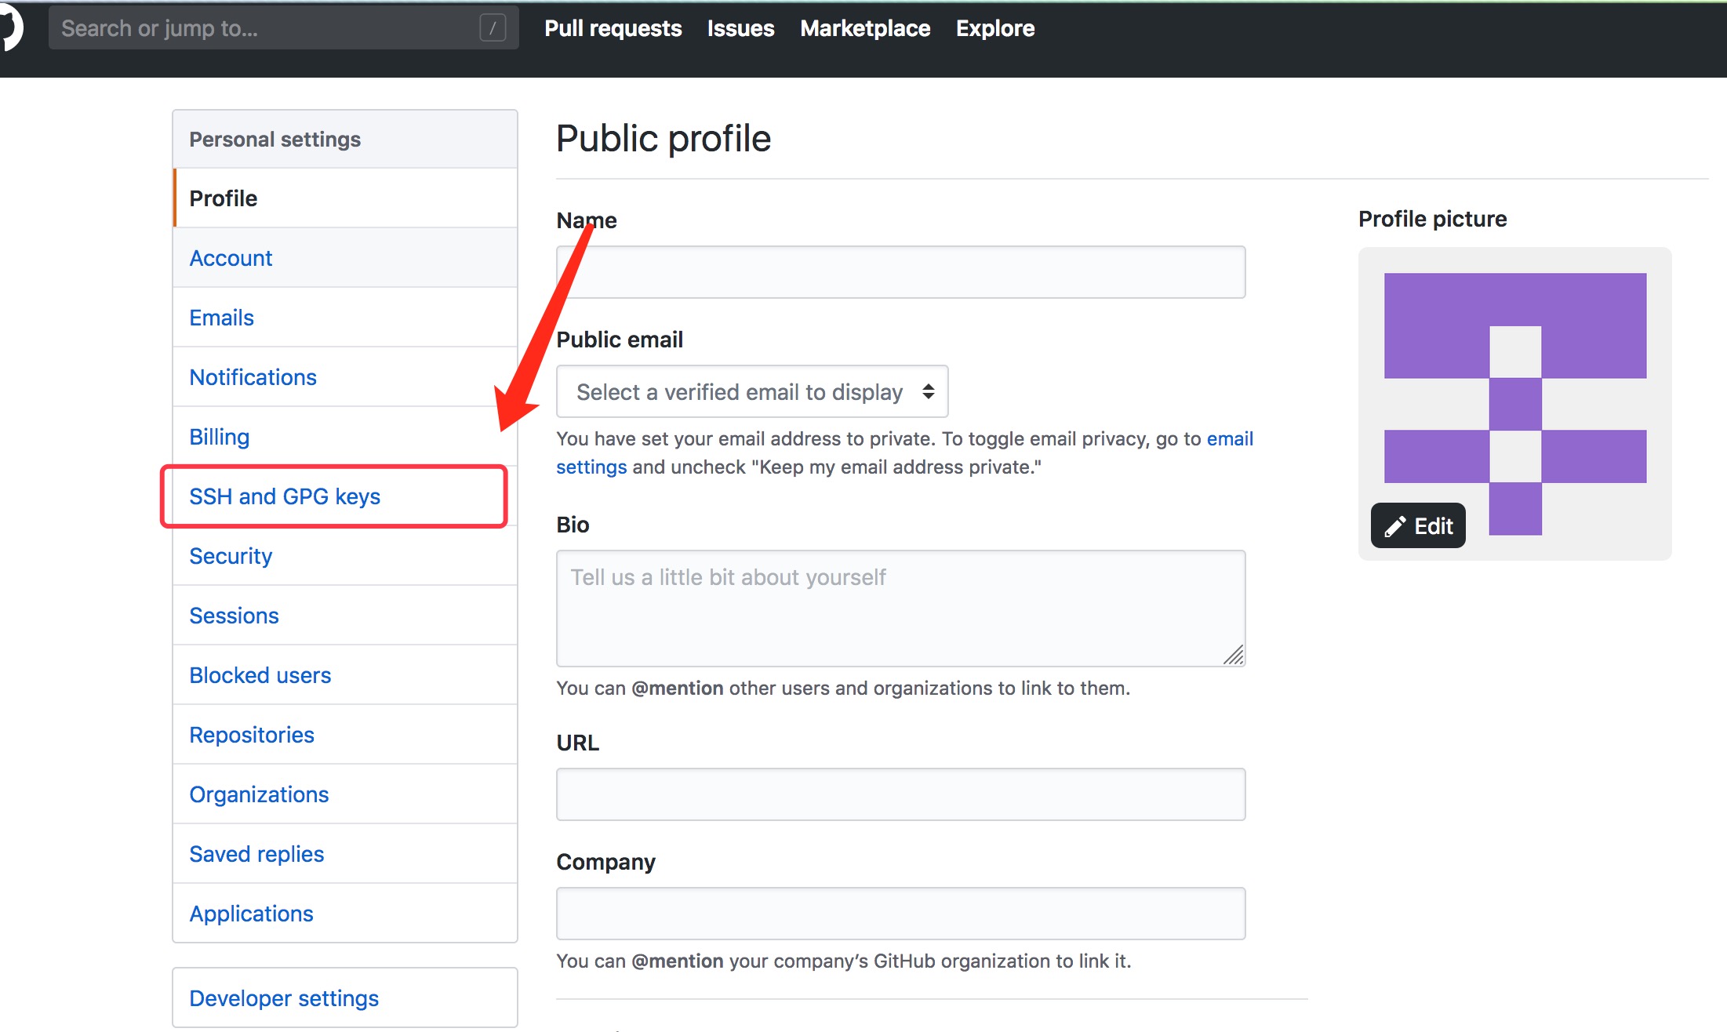Image resolution: width=1727 pixels, height=1032 pixels.
Task: Open Saved replies settings
Action: tap(345, 854)
